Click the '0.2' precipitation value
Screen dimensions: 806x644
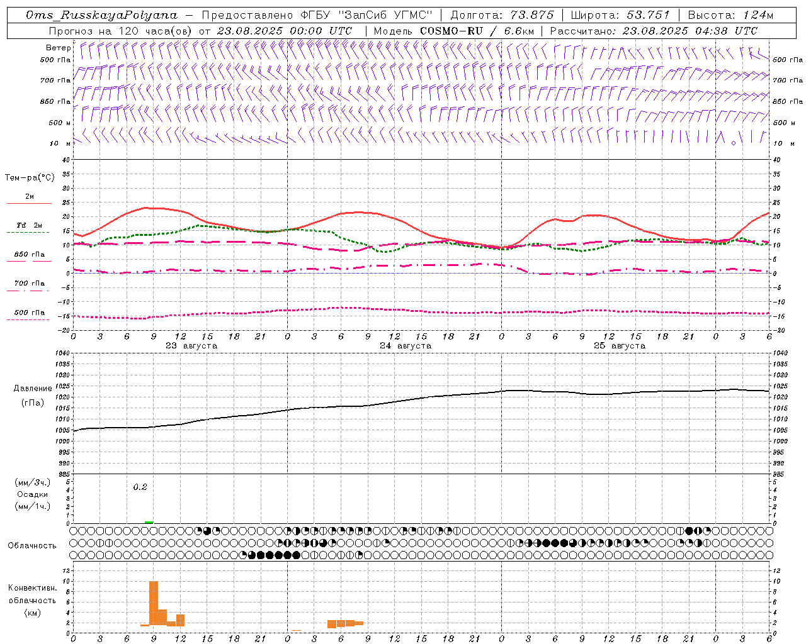140,487
